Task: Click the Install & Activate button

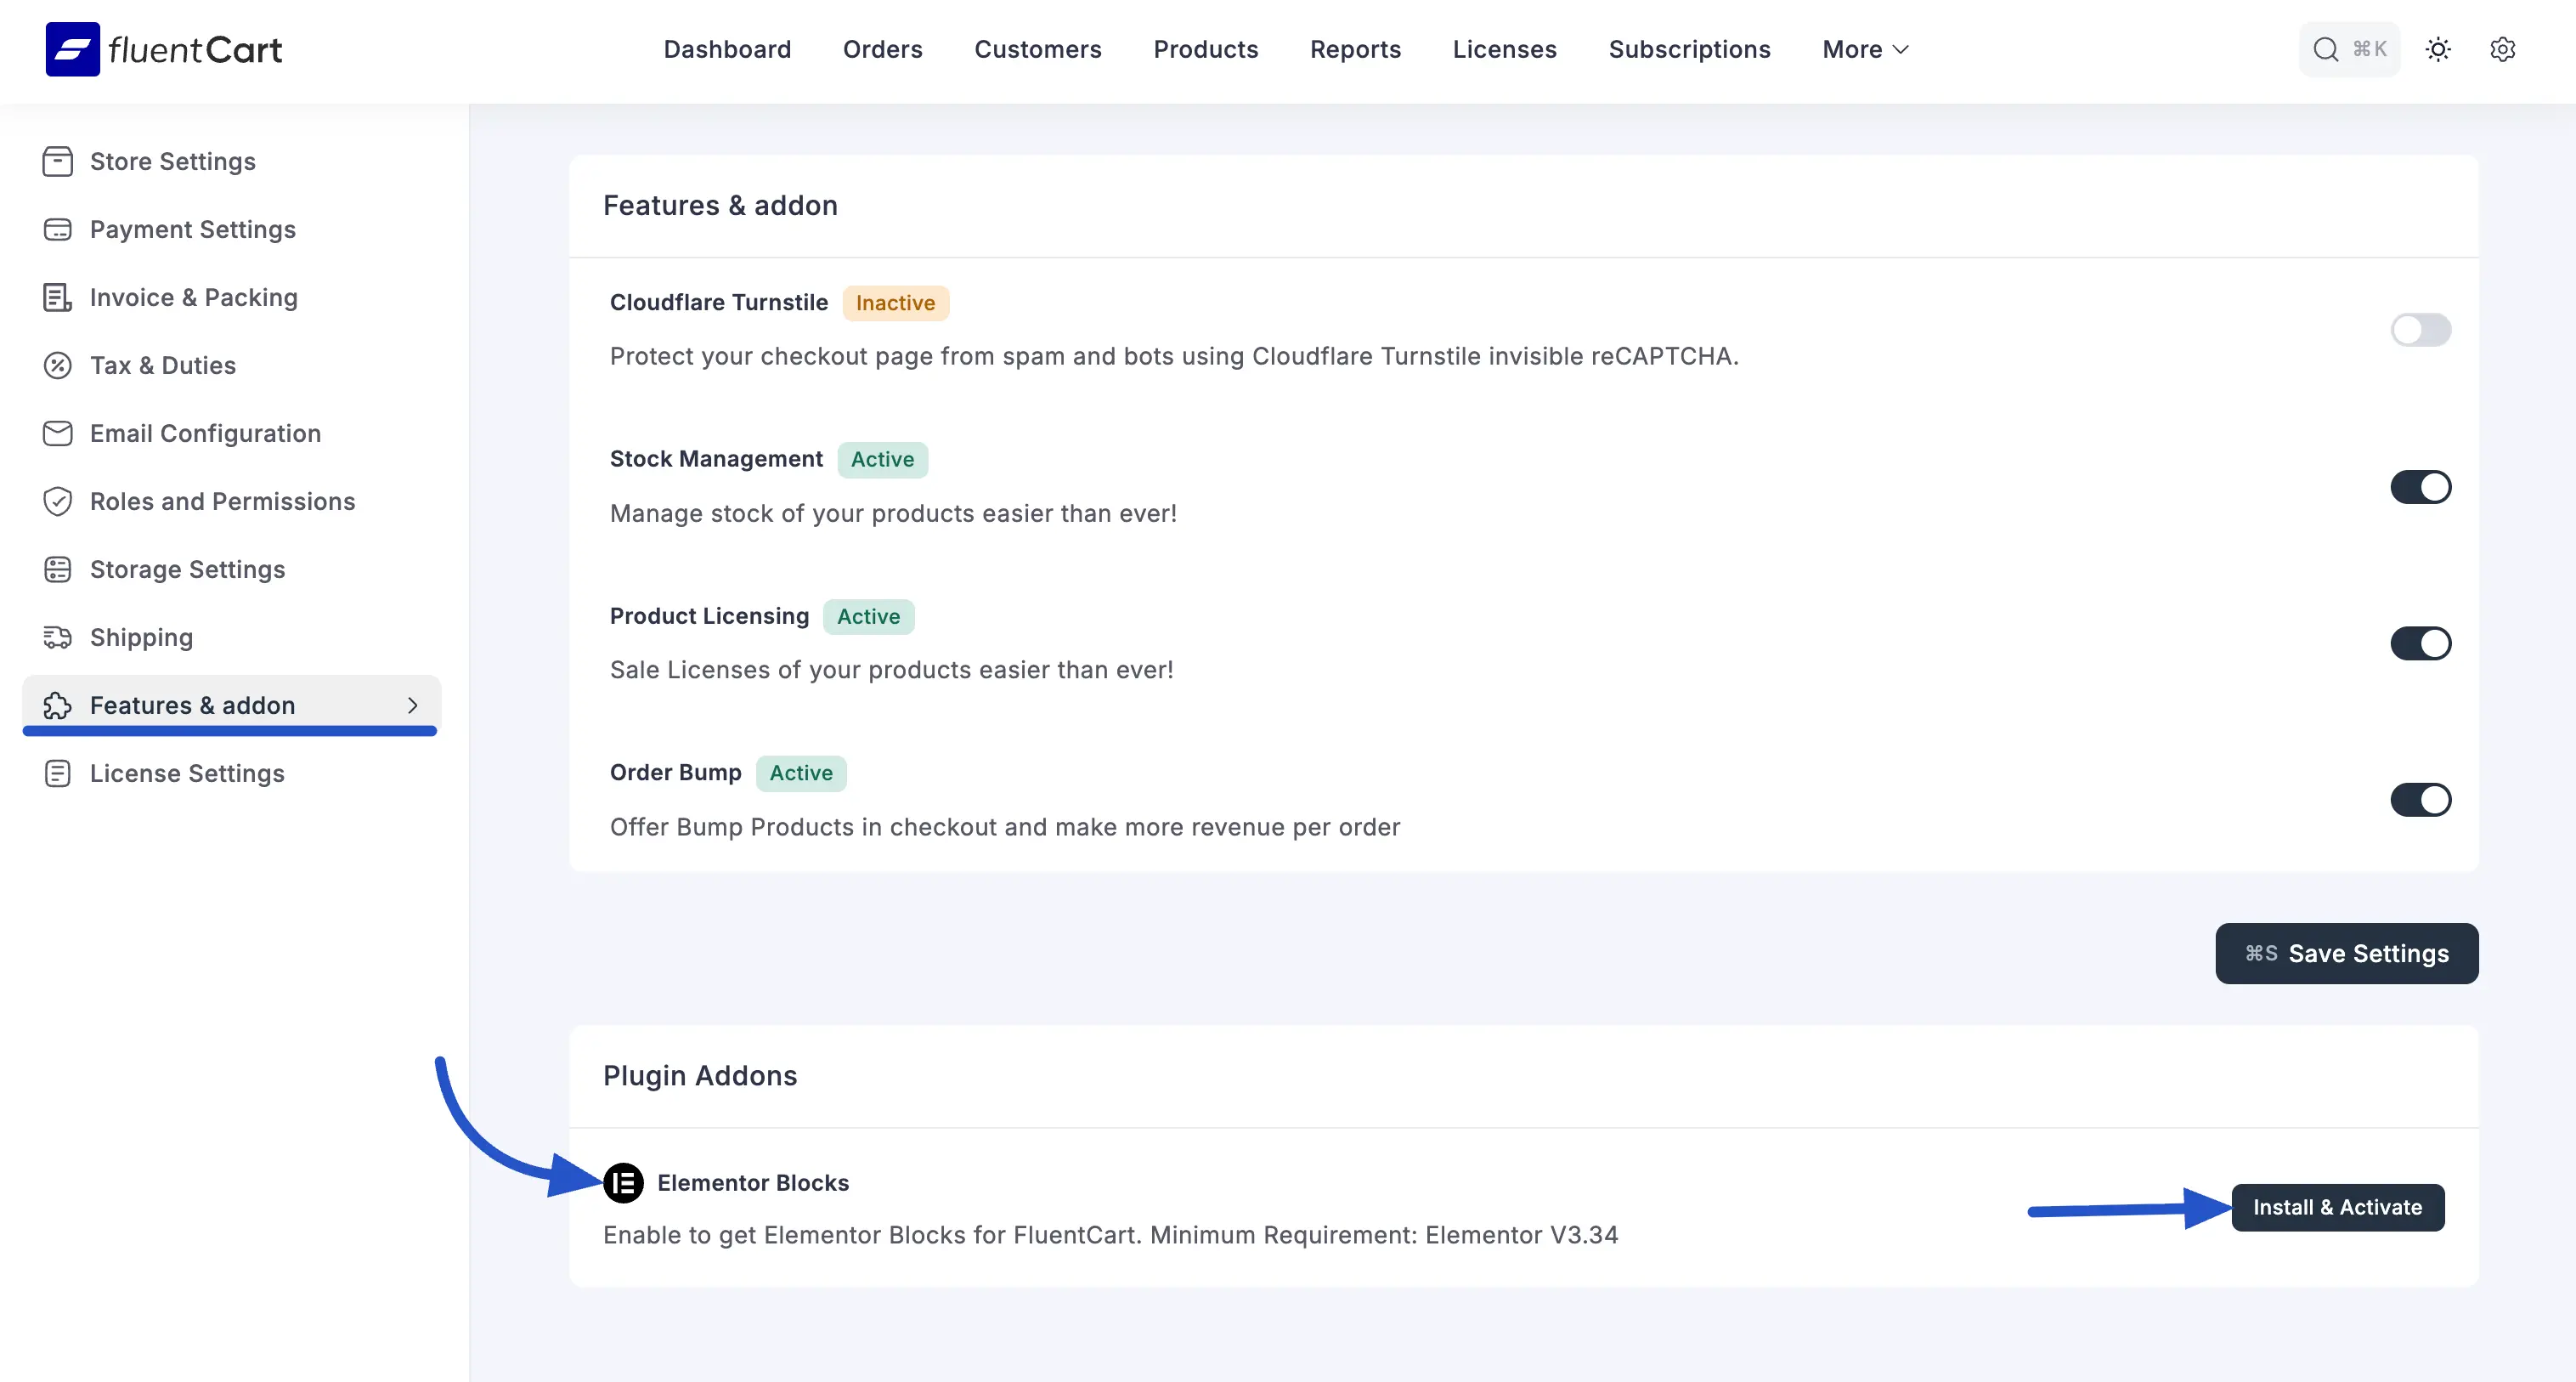Action: click(x=2338, y=1207)
